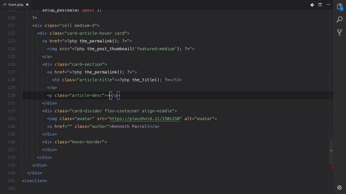This screenshot has width=346, height=194.
Task: Click "article-title" class value
Action: point(96,80)
